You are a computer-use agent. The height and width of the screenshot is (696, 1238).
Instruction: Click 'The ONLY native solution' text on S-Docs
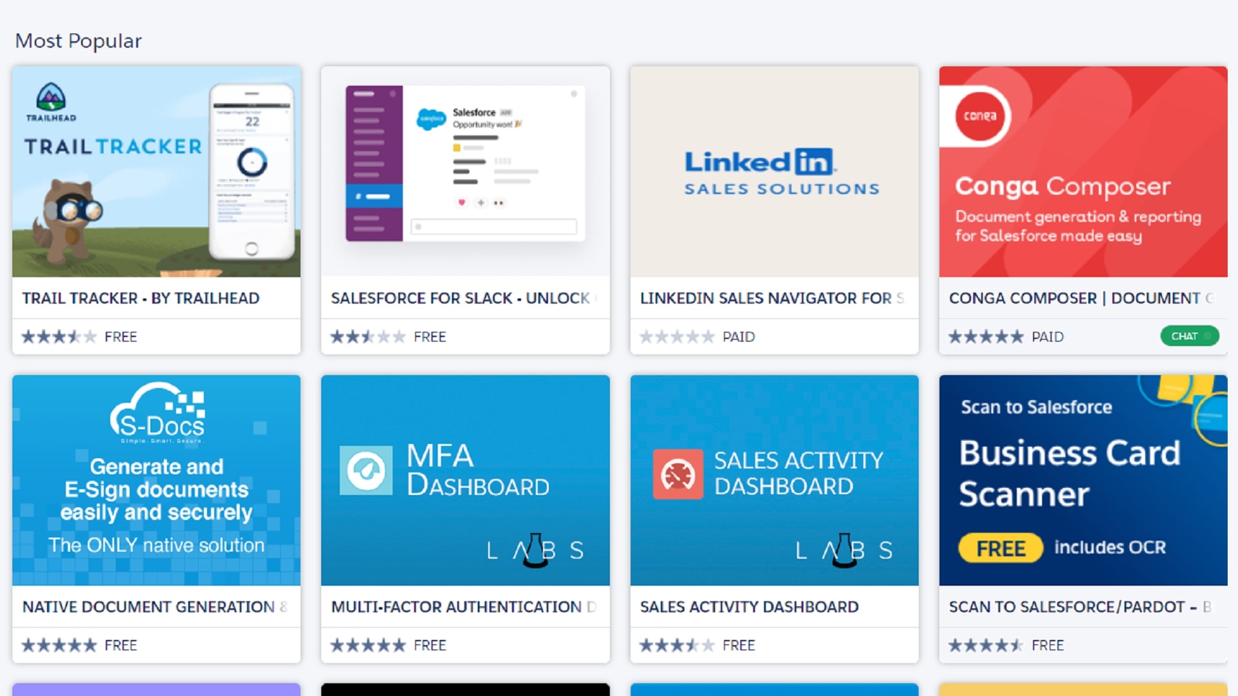pos(156,545)
